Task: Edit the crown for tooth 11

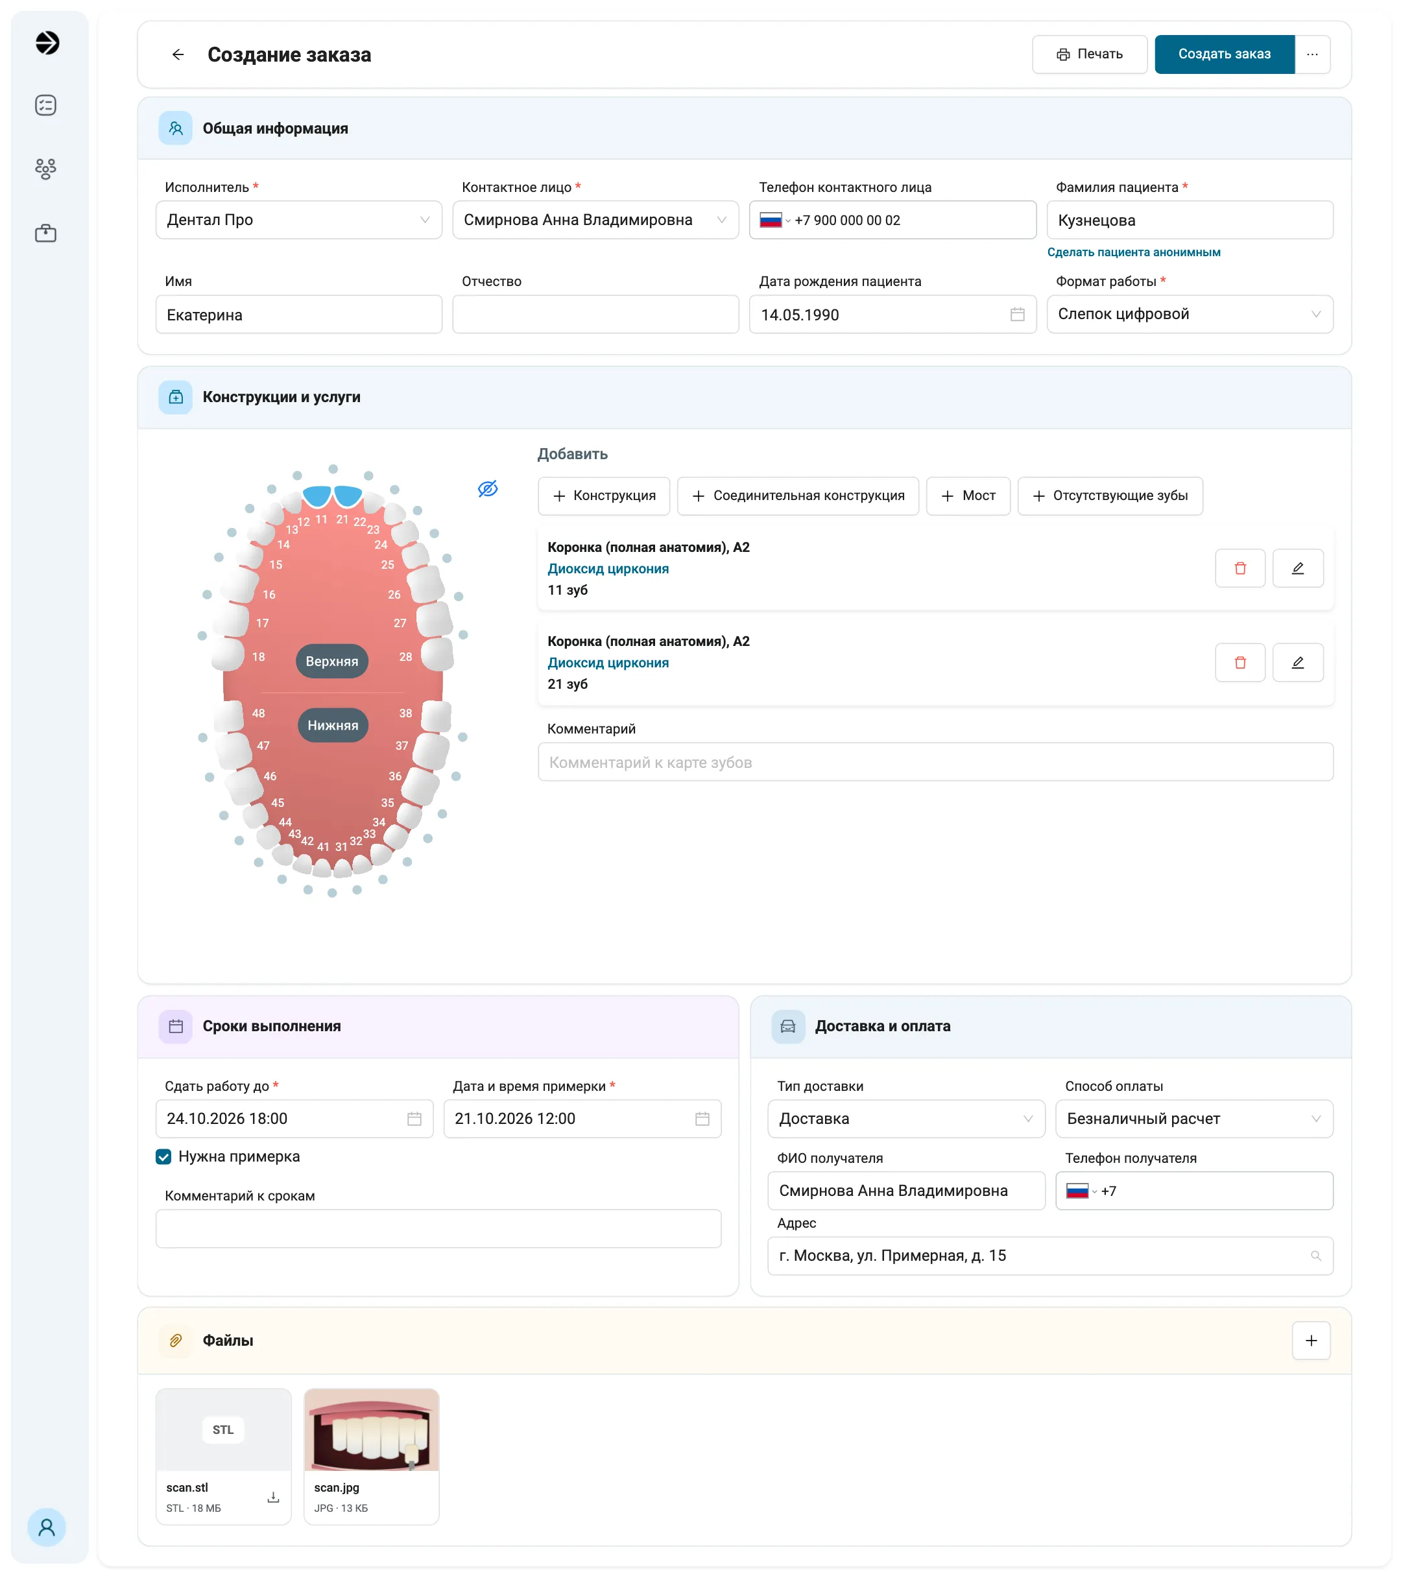Action: click(1298, 568)
